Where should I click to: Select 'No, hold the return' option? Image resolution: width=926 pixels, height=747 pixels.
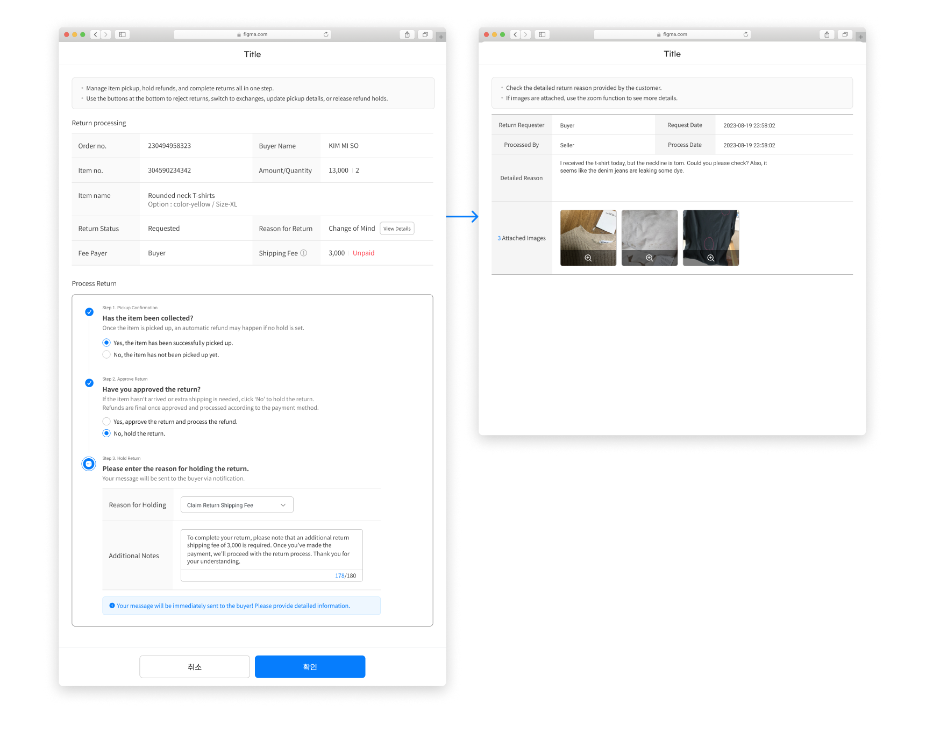point(106,433)
